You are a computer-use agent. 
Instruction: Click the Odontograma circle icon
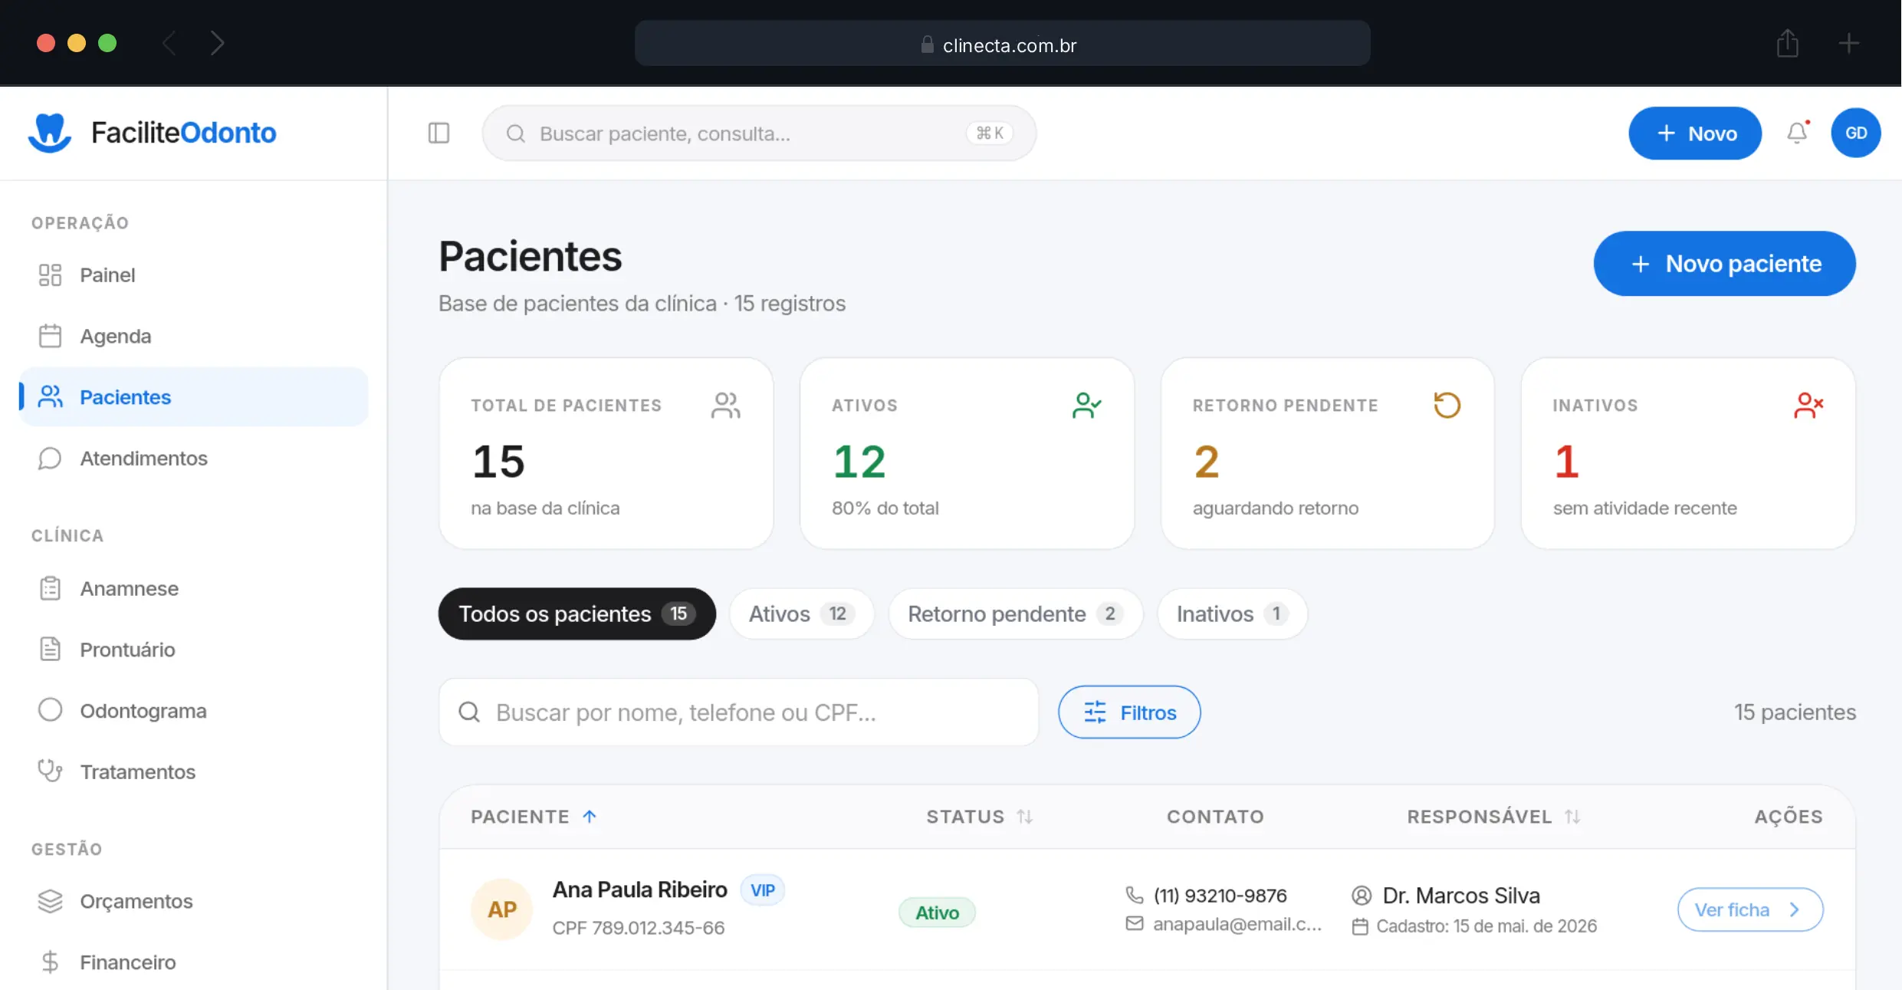click(50, 710)
